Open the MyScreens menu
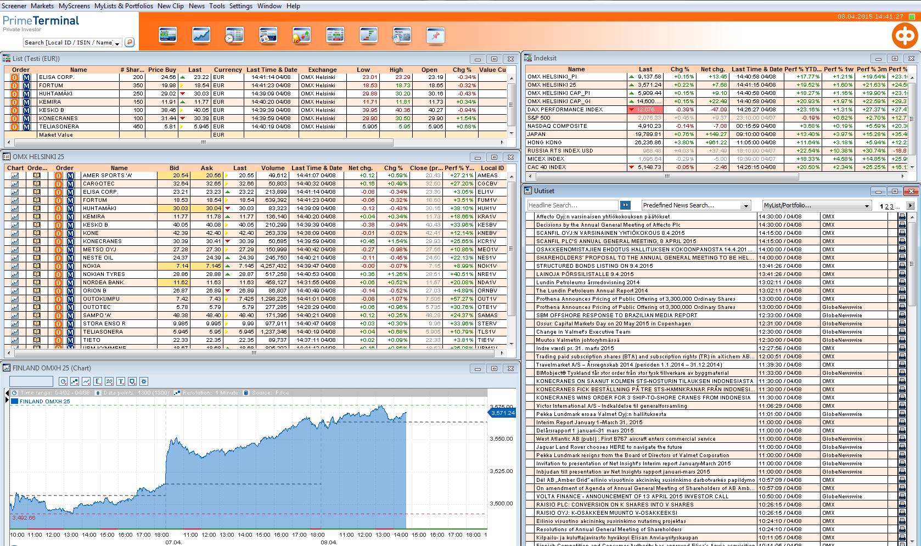 (74, 6)
